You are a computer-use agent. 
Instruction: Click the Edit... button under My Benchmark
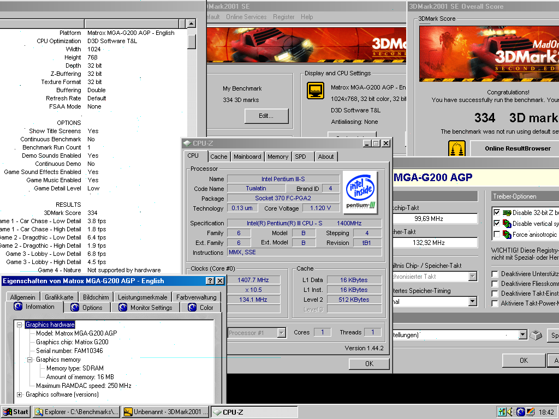266,116
